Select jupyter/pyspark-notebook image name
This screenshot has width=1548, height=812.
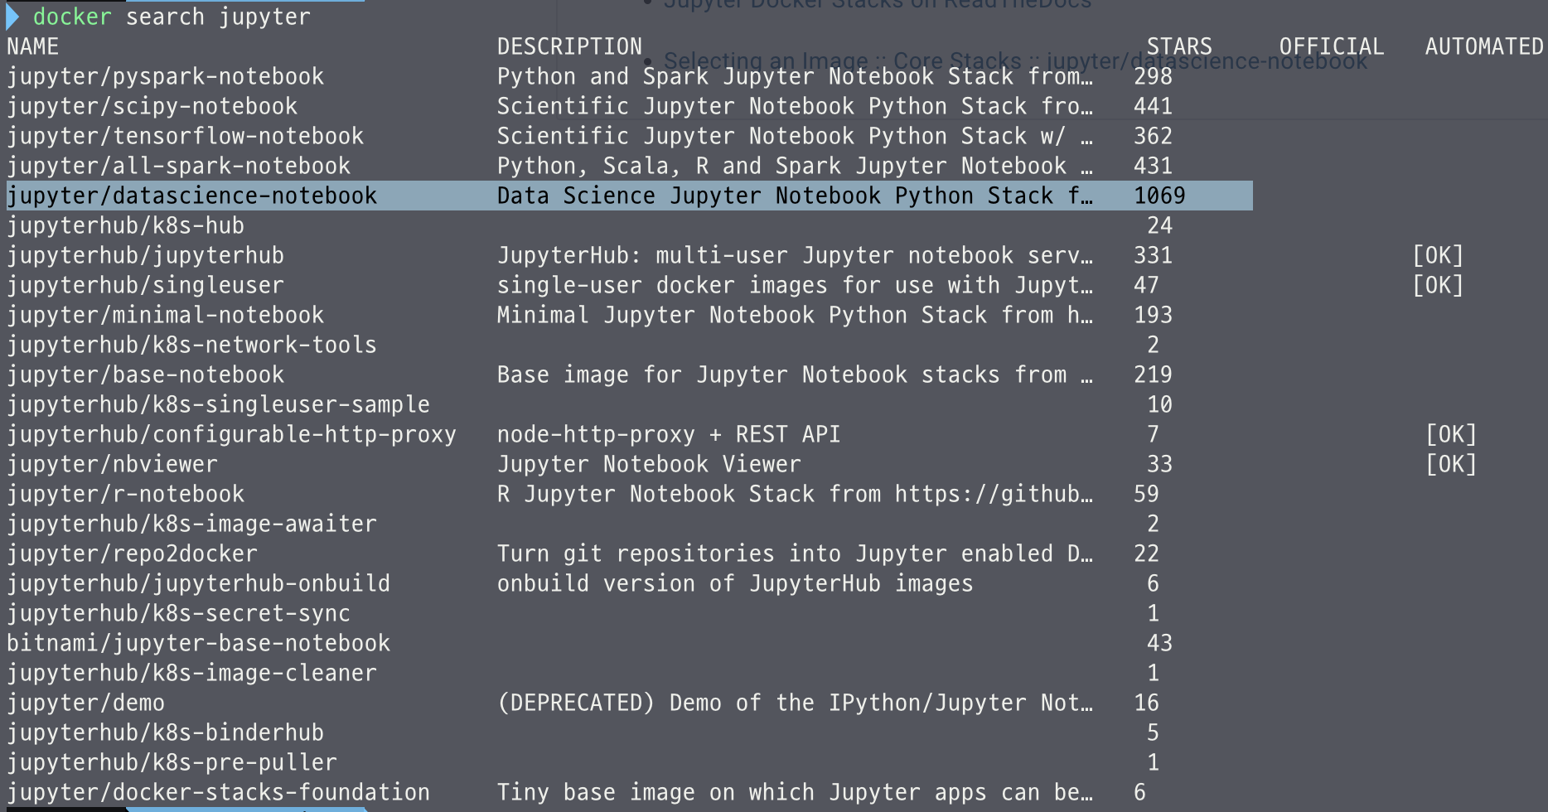click(x=165, y=76)
